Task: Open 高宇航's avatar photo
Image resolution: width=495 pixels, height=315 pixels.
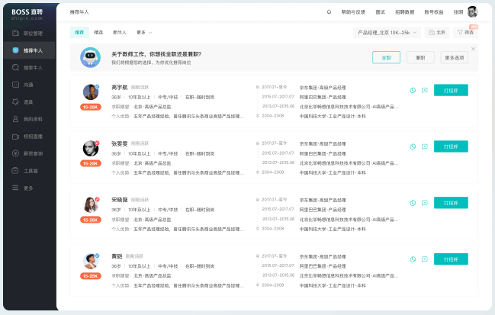Action: (91, 92)
